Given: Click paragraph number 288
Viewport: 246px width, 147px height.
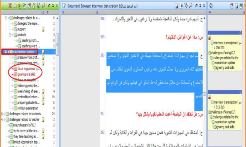Looking at the screenshot, I should (x=103, y=18).
